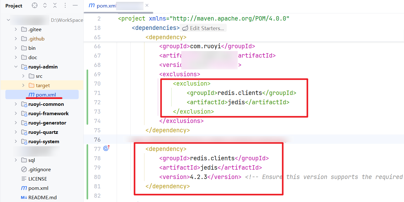Click the Maven icon of root pom.xml
This screenshot has height=202, width=404.
click(24, 188)
